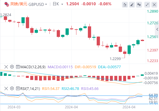The width and height of the screenshot is (159, 111).
Task: Expand the MACD indicator pane
Action: coord(18,67)
